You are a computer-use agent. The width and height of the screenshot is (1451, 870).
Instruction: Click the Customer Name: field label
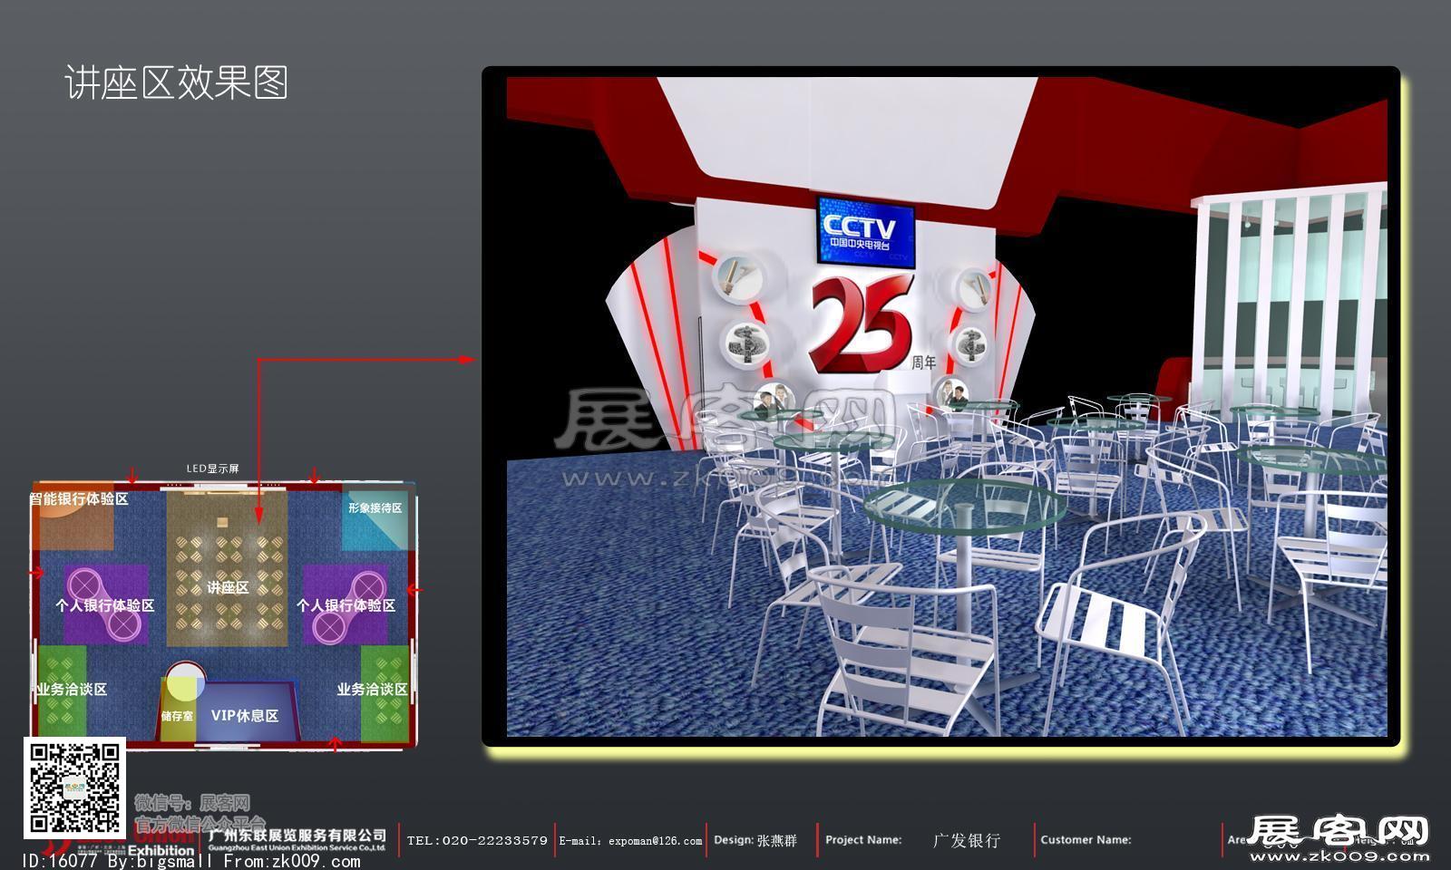[x=1086, y=840]
